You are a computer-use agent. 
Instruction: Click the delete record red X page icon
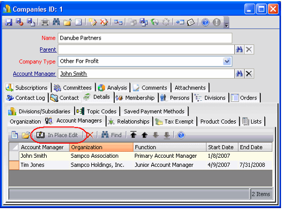point(104,22)
